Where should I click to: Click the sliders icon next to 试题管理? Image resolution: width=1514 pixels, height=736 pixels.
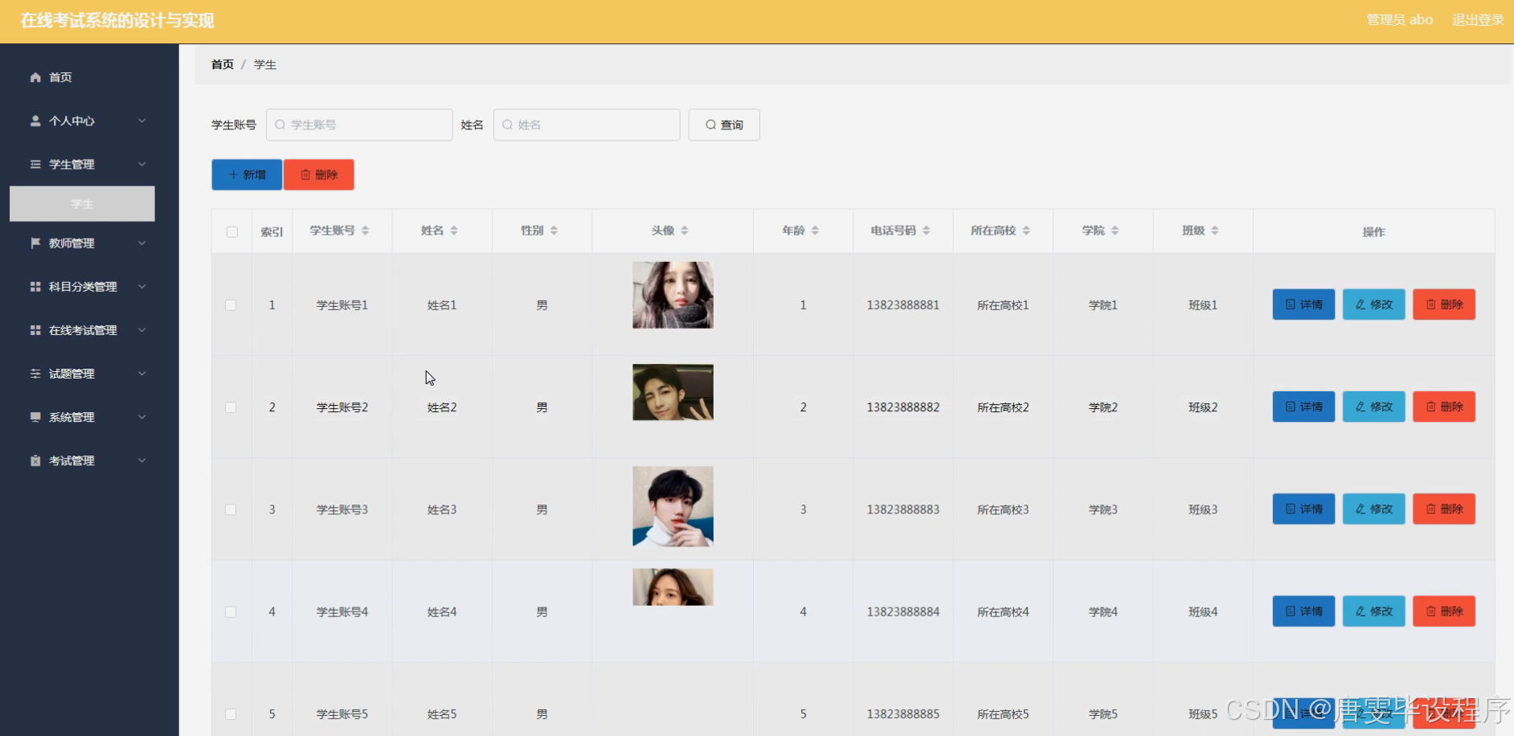(x=35, y=373)
